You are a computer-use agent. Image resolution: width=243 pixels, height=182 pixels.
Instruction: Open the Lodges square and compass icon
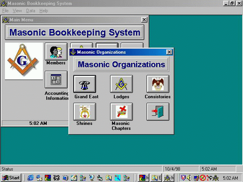[121, 84]
